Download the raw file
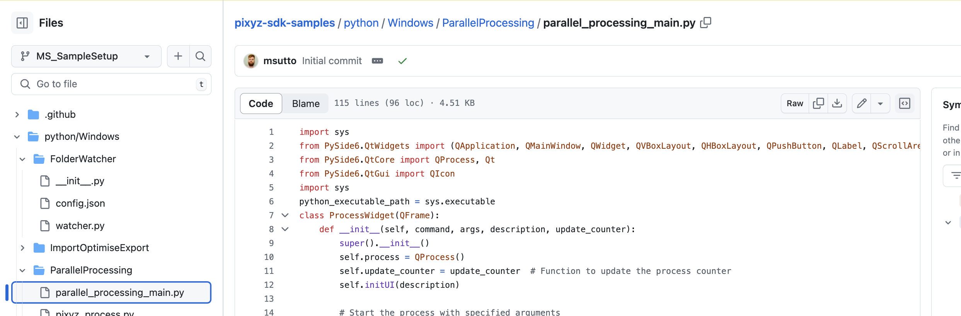The image size is (961, 316). (837, 103)
